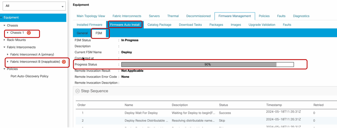The height and width of the screenshot is (128, 337).
Task: Expand the Chassis 1 tree node
Action: [x=8, y=33]
